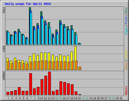Click the 'Sites' legend label
This screenshot has width=129, height=101.
tap(126, 66)
